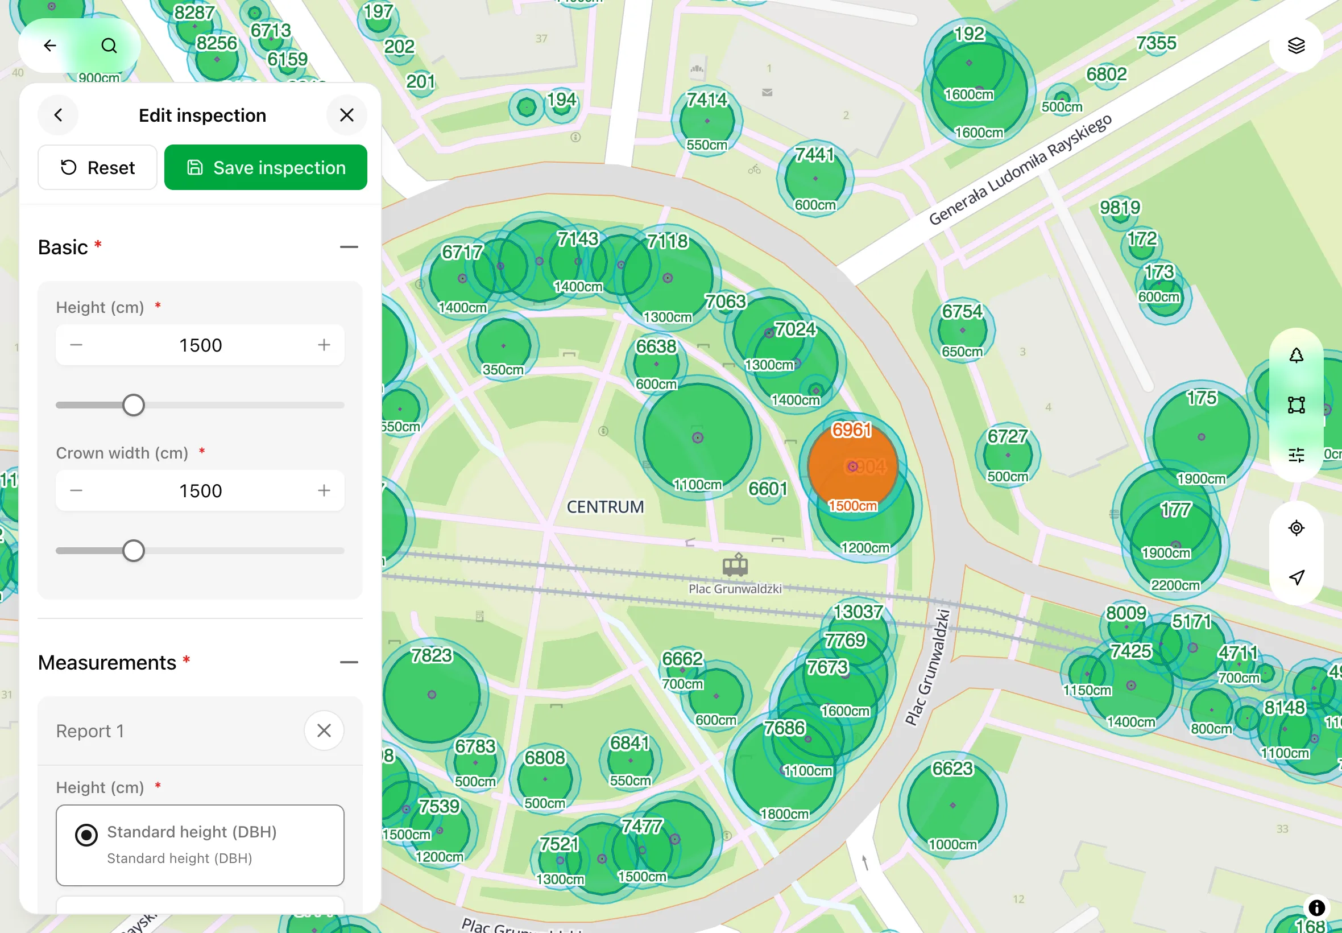Open the map layers icon
This screenshot has height=933, width=1342.
[x=1296, y=46]
